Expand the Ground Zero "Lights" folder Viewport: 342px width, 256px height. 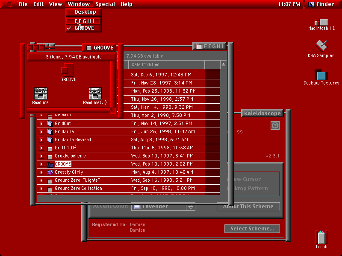41,180
